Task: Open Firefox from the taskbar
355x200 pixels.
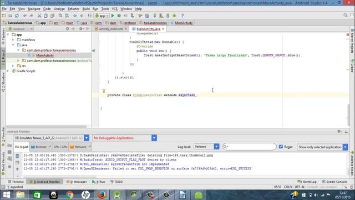Action: 102,195
